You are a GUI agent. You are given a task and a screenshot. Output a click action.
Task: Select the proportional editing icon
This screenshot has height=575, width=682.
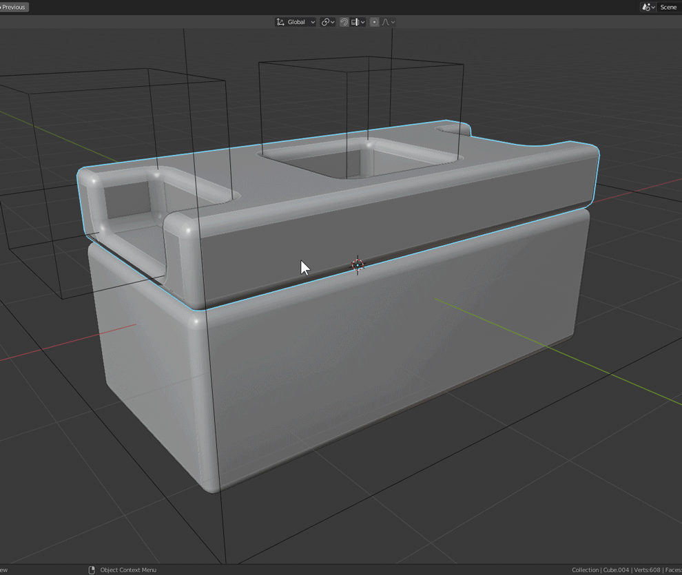point(375,21)
